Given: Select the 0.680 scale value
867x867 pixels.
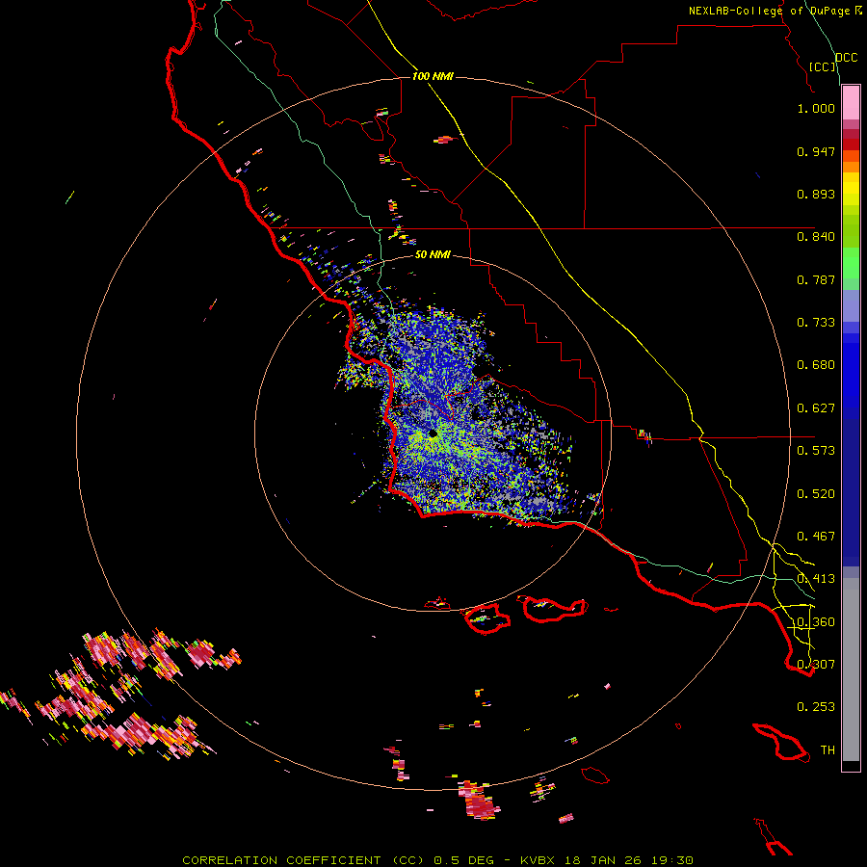Looking at the screenshot, I should [816, 365].
